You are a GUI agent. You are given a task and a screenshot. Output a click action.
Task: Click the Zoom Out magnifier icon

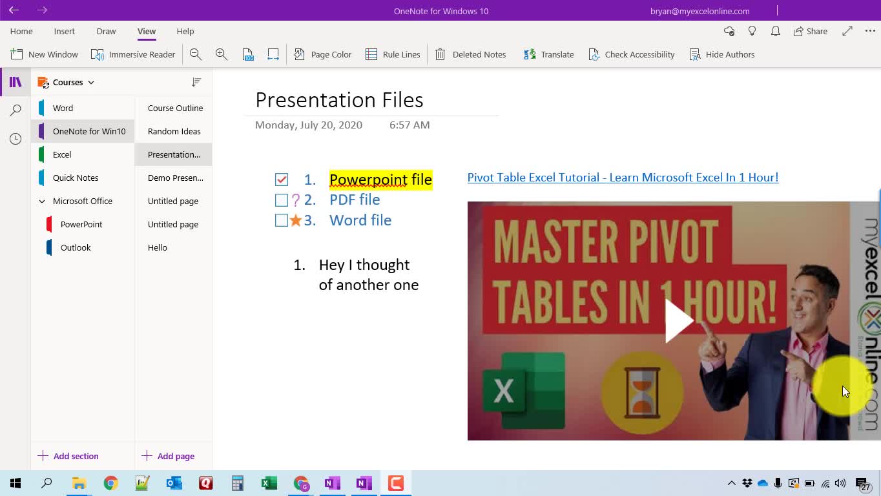pyautogui.click(x=196, y=55)
